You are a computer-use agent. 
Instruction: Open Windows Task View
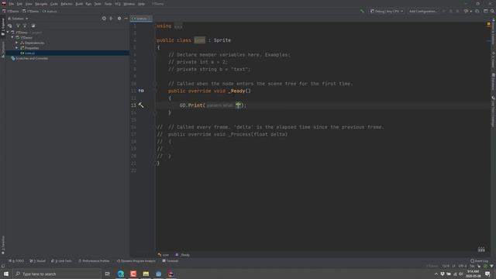(107, 274)
